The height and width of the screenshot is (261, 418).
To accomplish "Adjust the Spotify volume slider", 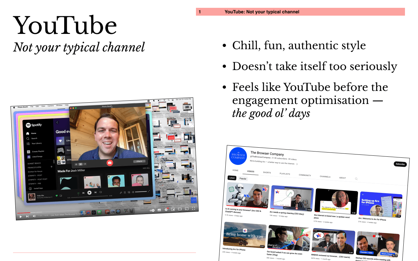I will pyautogui.click(x=141, y=192).
